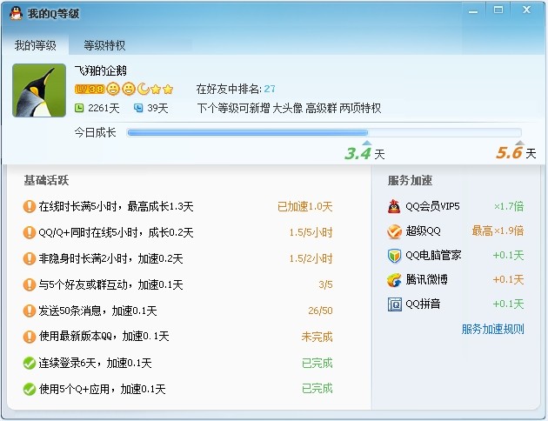Click the nickname 飞翔的企鹅
548x421 pixels.
click(100, 70)
